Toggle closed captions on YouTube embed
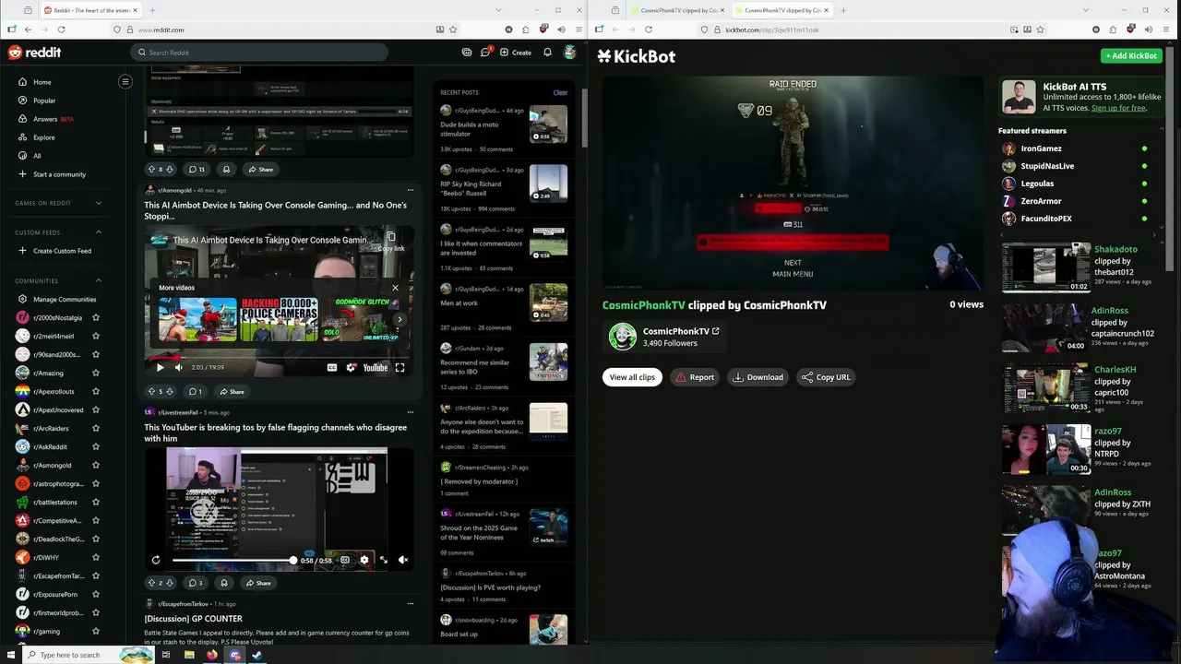This screenshot has height=664, width=1181. pos(332,367)
